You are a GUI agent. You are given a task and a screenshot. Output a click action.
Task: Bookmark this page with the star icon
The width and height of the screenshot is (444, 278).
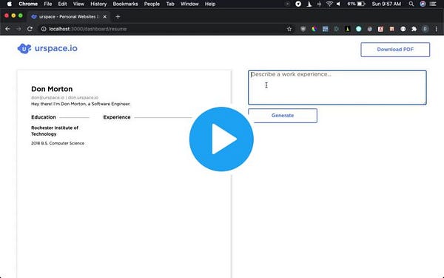[x=289, y=29]
